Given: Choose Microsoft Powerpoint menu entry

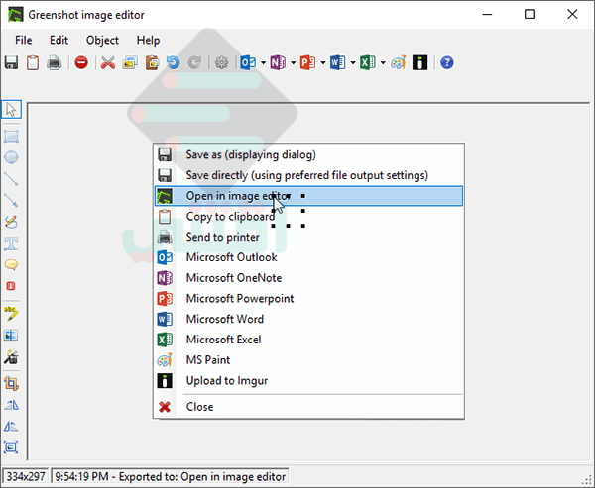Looking at the screenshot, I should click(308, 298).
